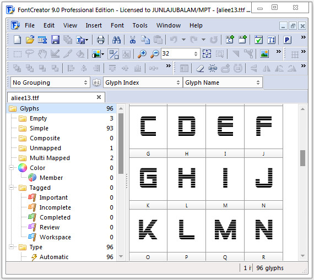Viewport: 314px width, 280px height.
Task: Click the Export font icon with arrow
Action: click(80, 40)
